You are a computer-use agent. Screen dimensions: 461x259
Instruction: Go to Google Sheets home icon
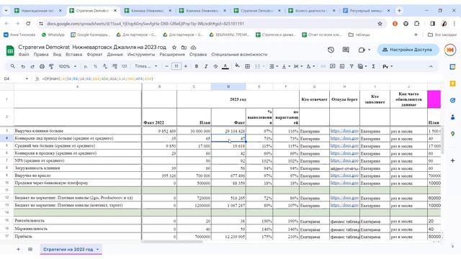point(10,50)
